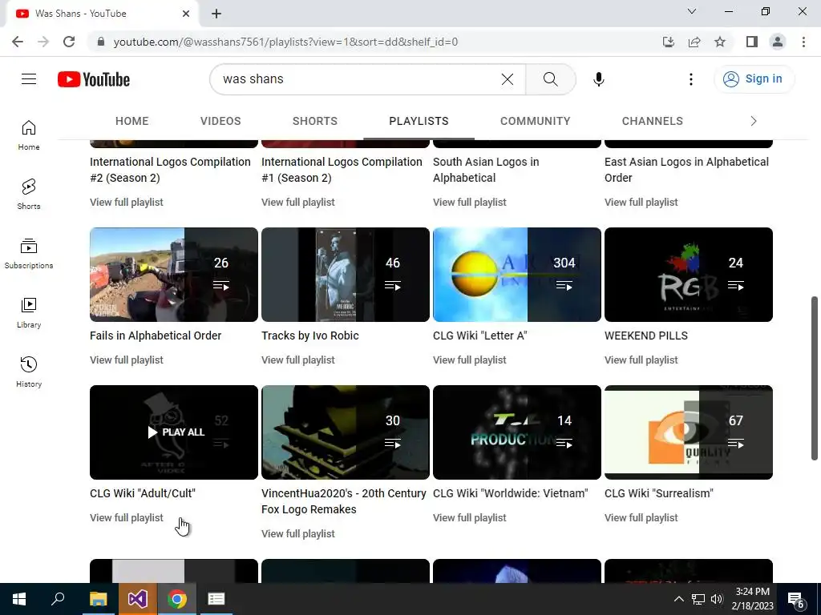This screenshot has height=615, width=821.
Task: Click the YouTube logo
Action: [x=94, y=79]
